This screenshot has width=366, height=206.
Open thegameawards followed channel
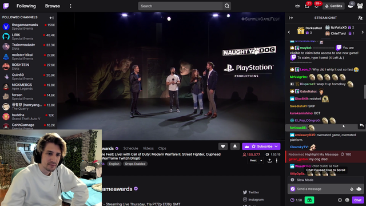click(29, 27)
